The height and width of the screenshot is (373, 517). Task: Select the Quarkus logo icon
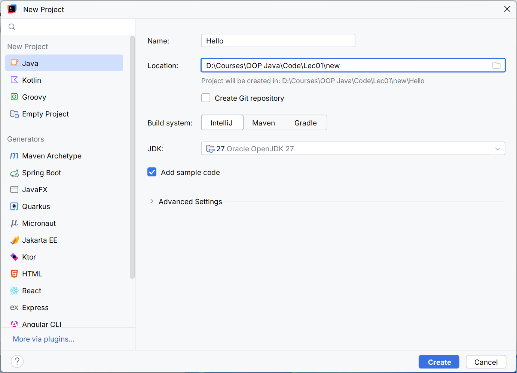(x=14, y=206)
